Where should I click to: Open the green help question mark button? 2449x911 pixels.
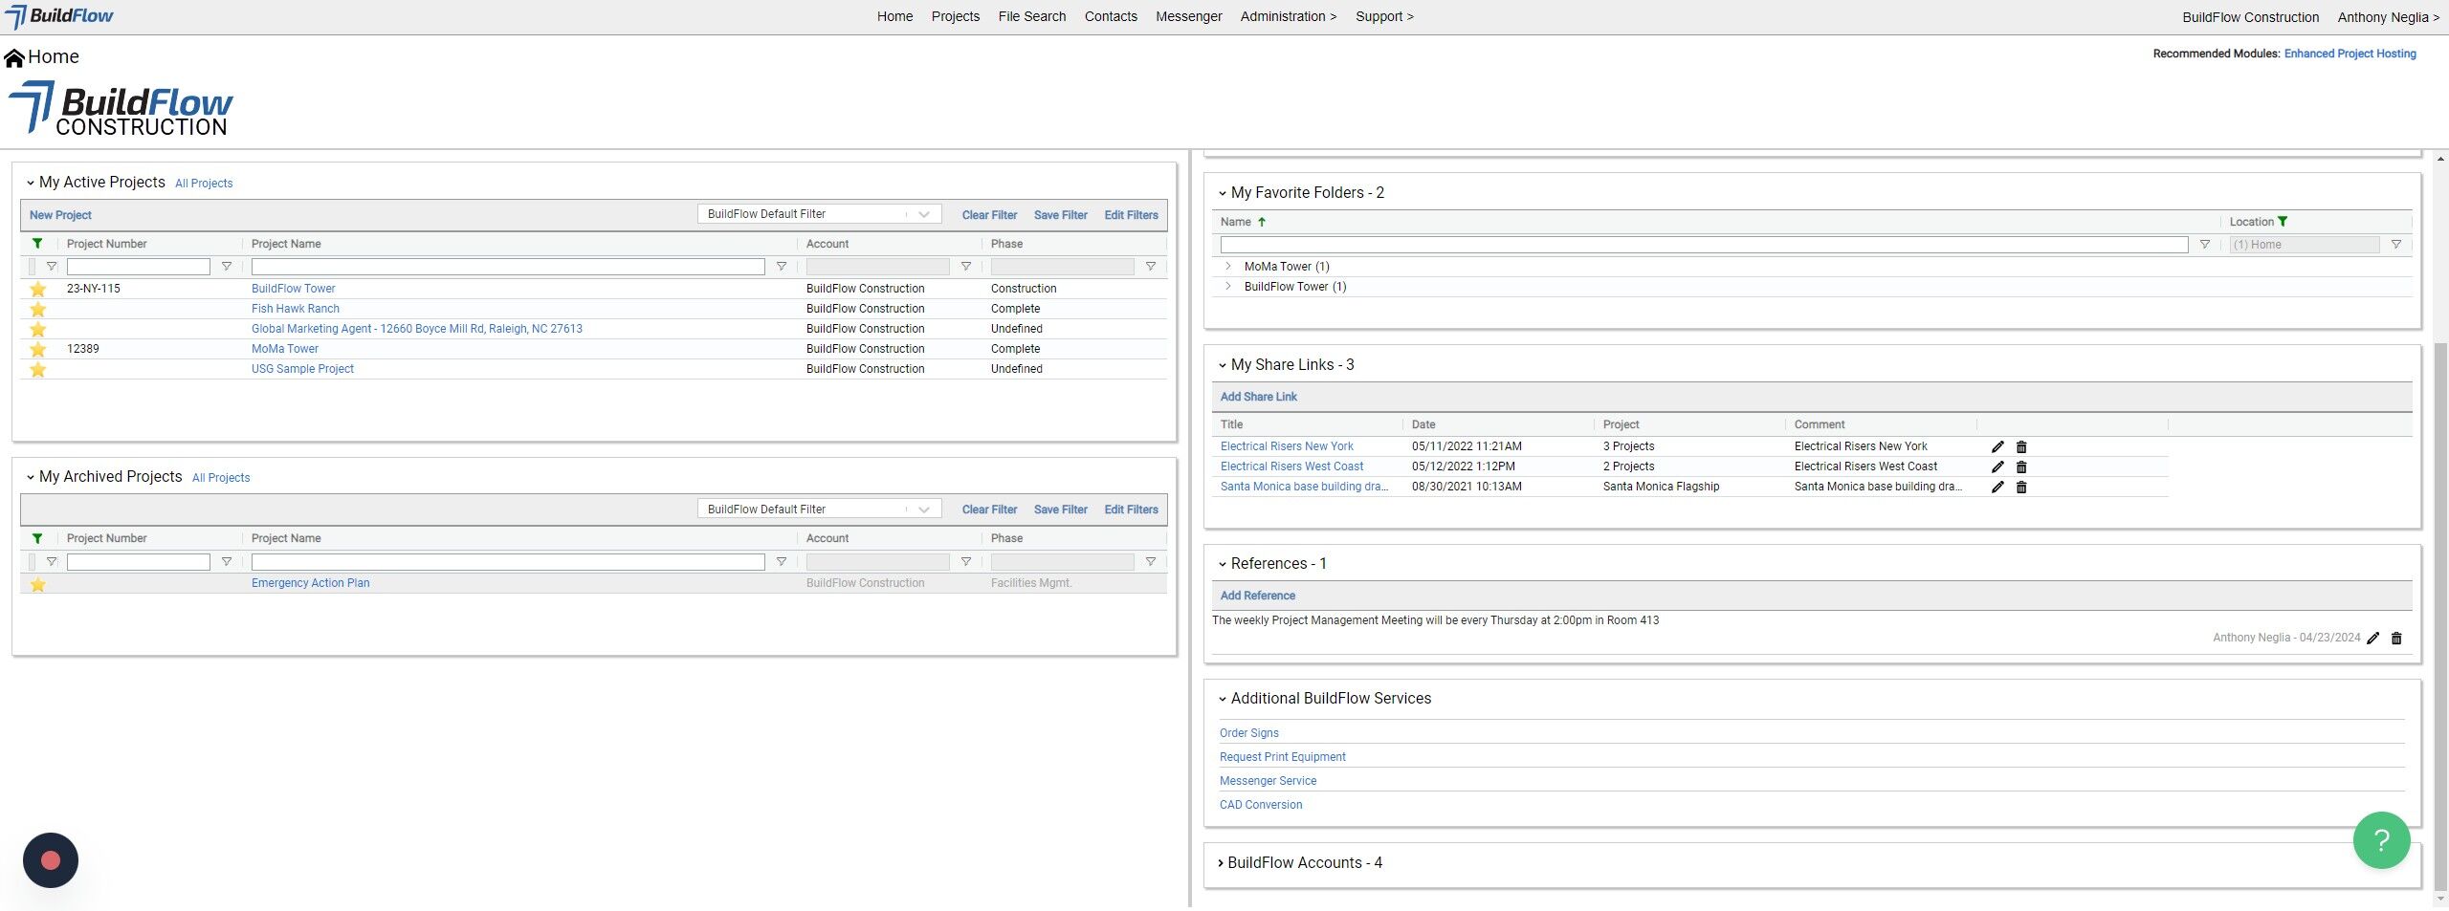tap(2381, 840)
